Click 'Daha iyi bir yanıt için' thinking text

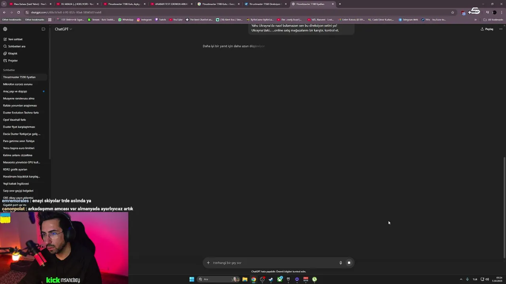pyautogui.click(x=234, y=46)
